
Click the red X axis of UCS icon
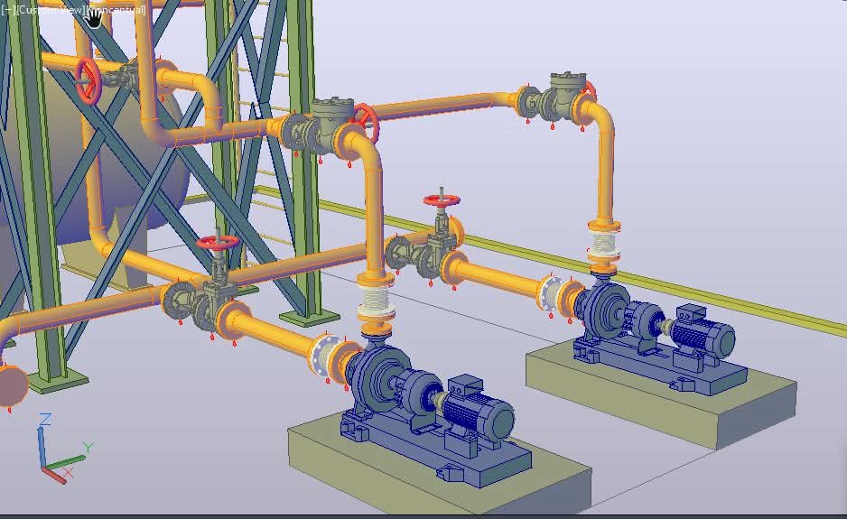(x=56, y=475)
